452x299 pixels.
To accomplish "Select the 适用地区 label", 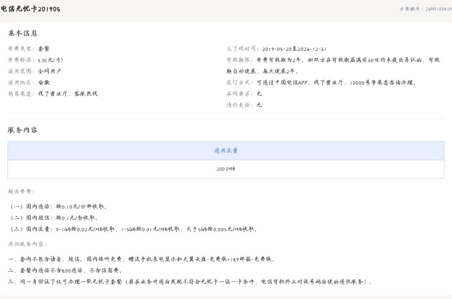I will coord(21,83).
